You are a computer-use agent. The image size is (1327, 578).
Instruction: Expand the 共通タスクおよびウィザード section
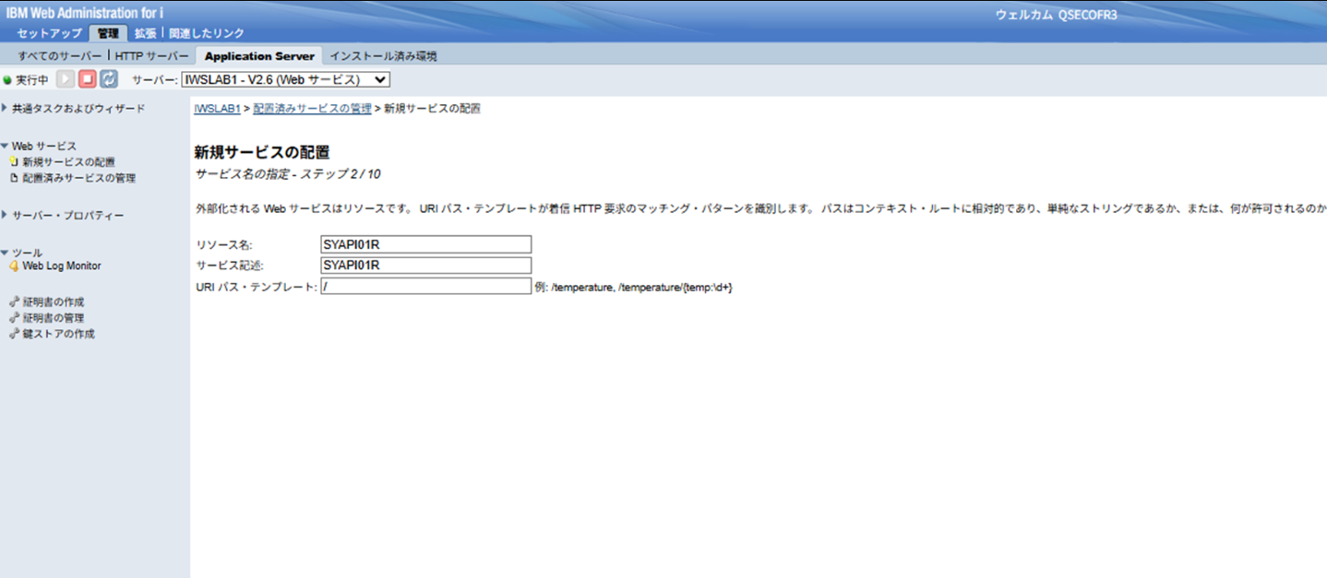5,108
